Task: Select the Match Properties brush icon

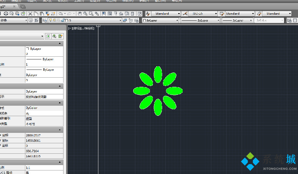Action: coord(54,13)
